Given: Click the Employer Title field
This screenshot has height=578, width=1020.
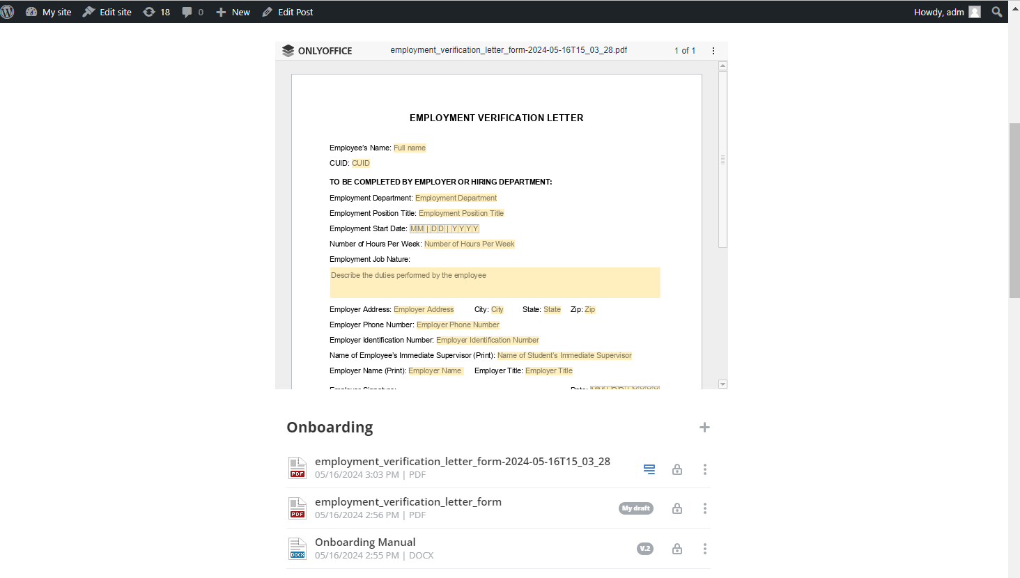Looking at the screenshot, I should (549, 370).
